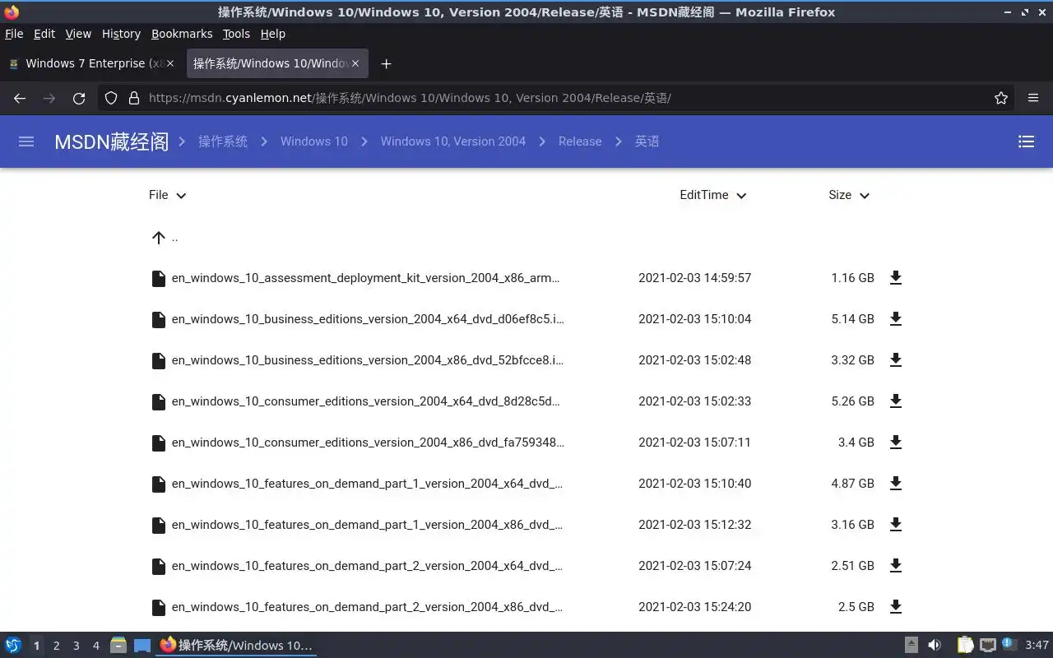Download consumer_editions x86 dvd file
Screen dimensions: 1053x658
click(x=896, y=443)
